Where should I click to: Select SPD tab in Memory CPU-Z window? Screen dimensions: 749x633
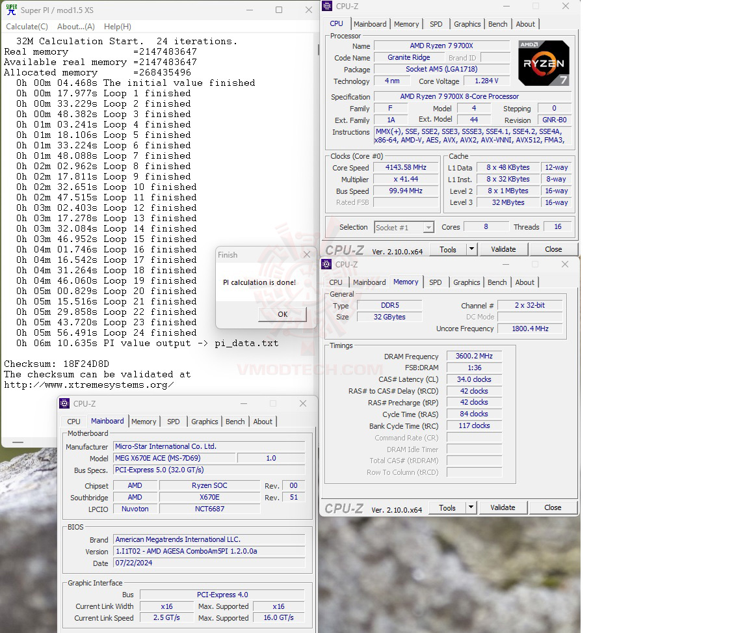[435, 282]
